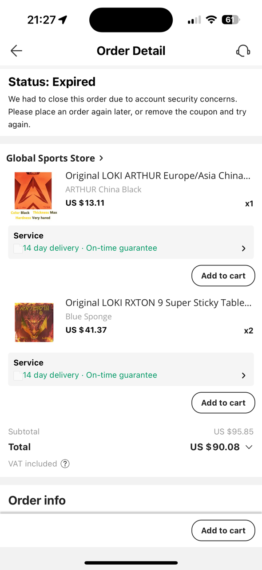Viewport: 262px width, 570px height.
Task: Open RXTON 9 service details chevron
Action: [243, 375]
